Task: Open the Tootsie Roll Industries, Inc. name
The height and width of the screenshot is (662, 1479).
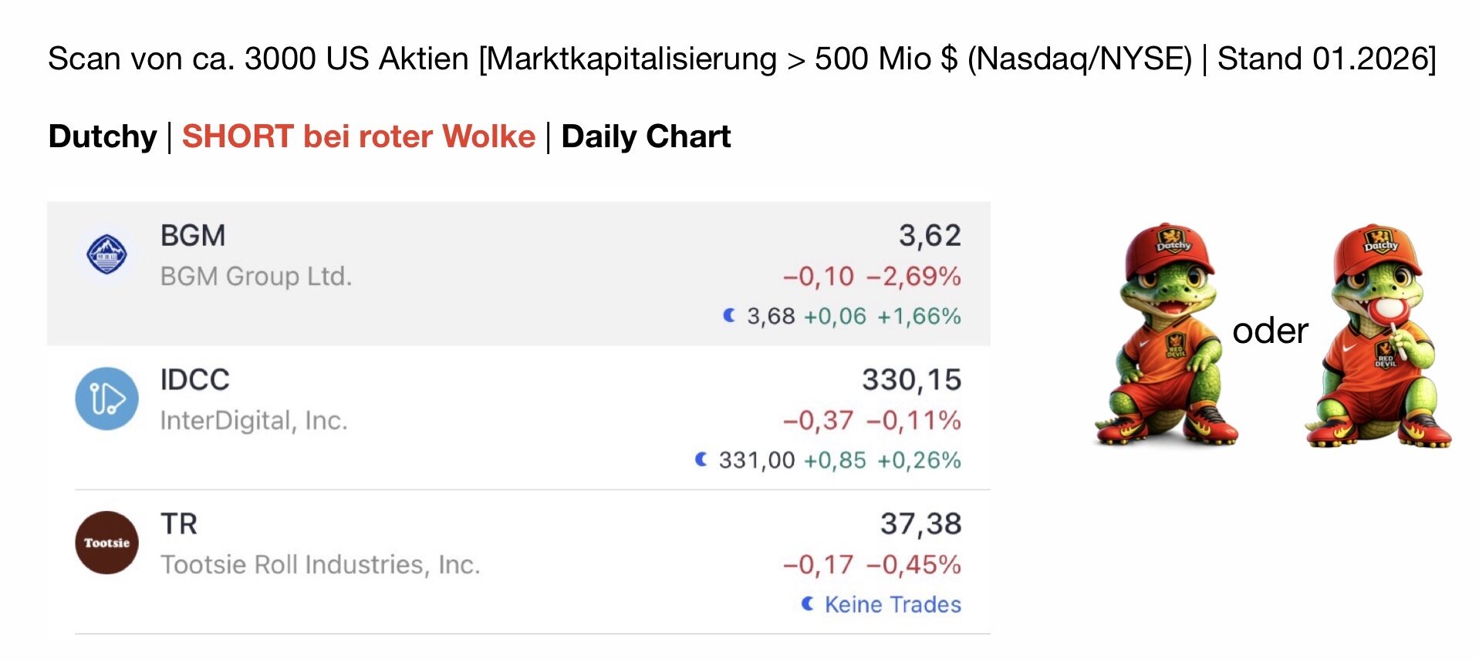Action: point(320,565)
